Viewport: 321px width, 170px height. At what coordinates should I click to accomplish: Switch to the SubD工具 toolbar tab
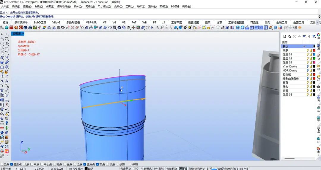(x=40, y=23)
